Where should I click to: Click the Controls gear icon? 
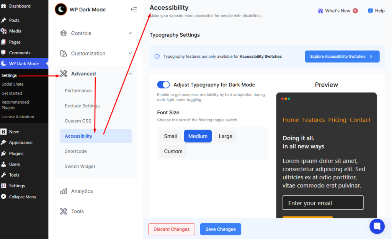(64, 33)
